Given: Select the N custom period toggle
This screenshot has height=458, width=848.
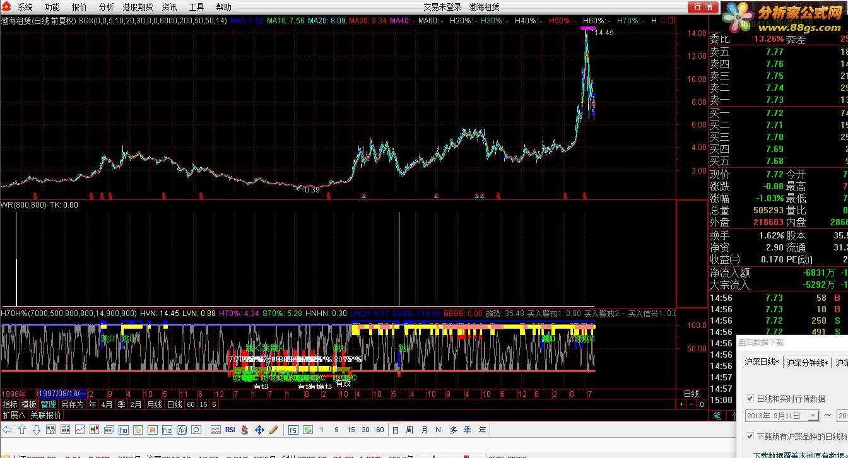Looking at the screenshot, I should point(438,430).
